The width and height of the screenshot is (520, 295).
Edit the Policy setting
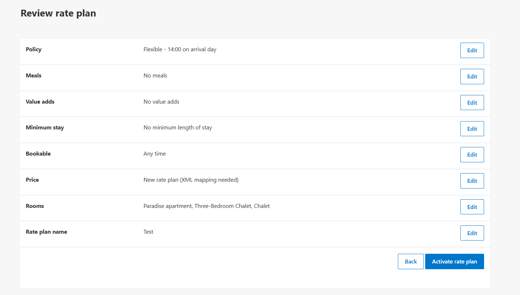[472, 51]
